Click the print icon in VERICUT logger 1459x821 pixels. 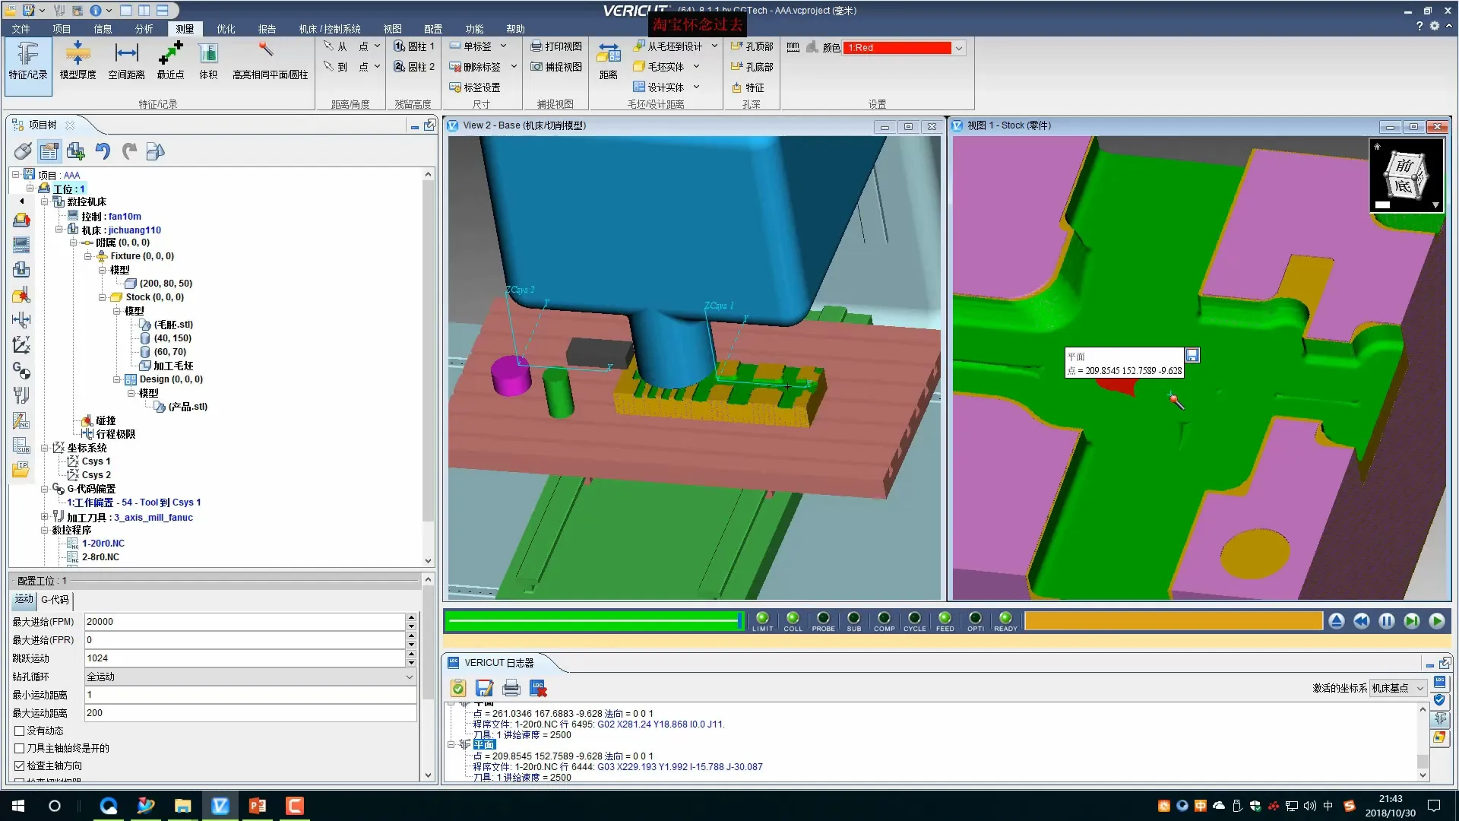511,689
